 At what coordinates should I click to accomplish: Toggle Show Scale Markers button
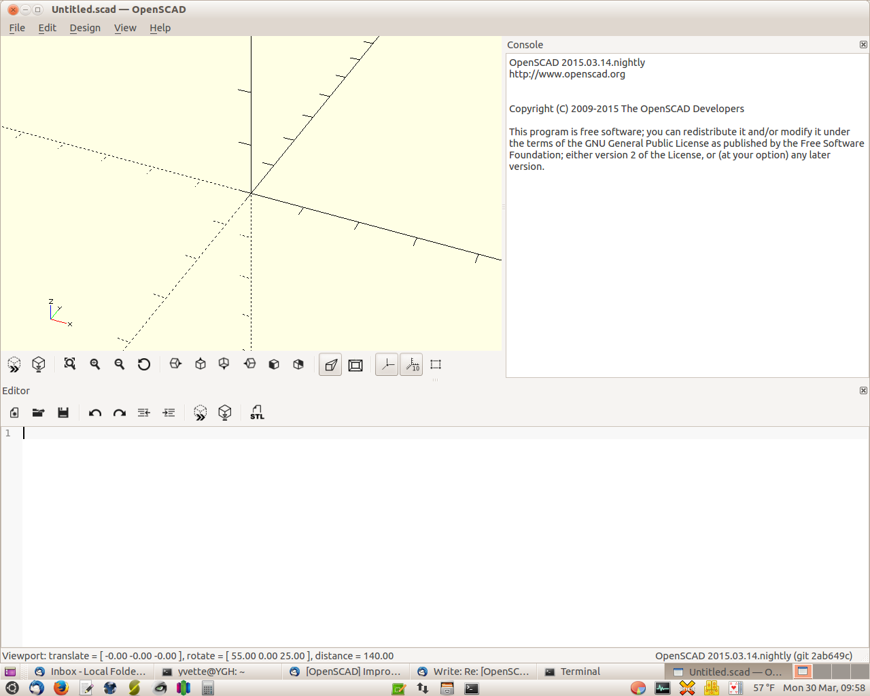pyautogui.click(x=412, y=365)
